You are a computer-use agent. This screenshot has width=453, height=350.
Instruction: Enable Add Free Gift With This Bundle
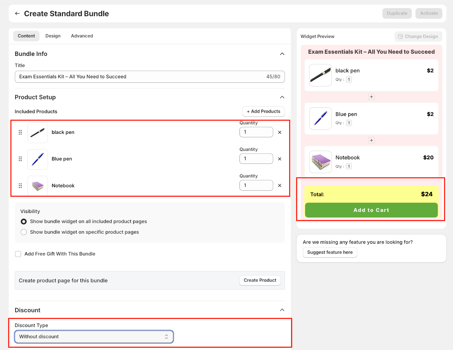(x=18, y=254)
